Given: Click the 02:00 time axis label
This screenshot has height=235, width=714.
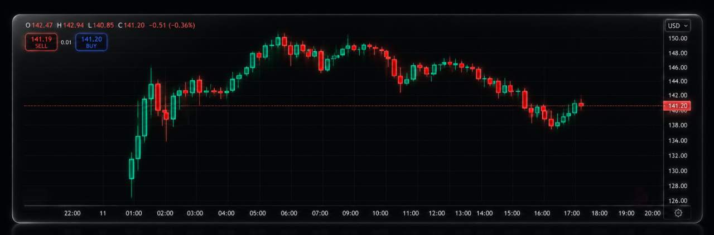Looking at the screenshot, I should point(165,213).
